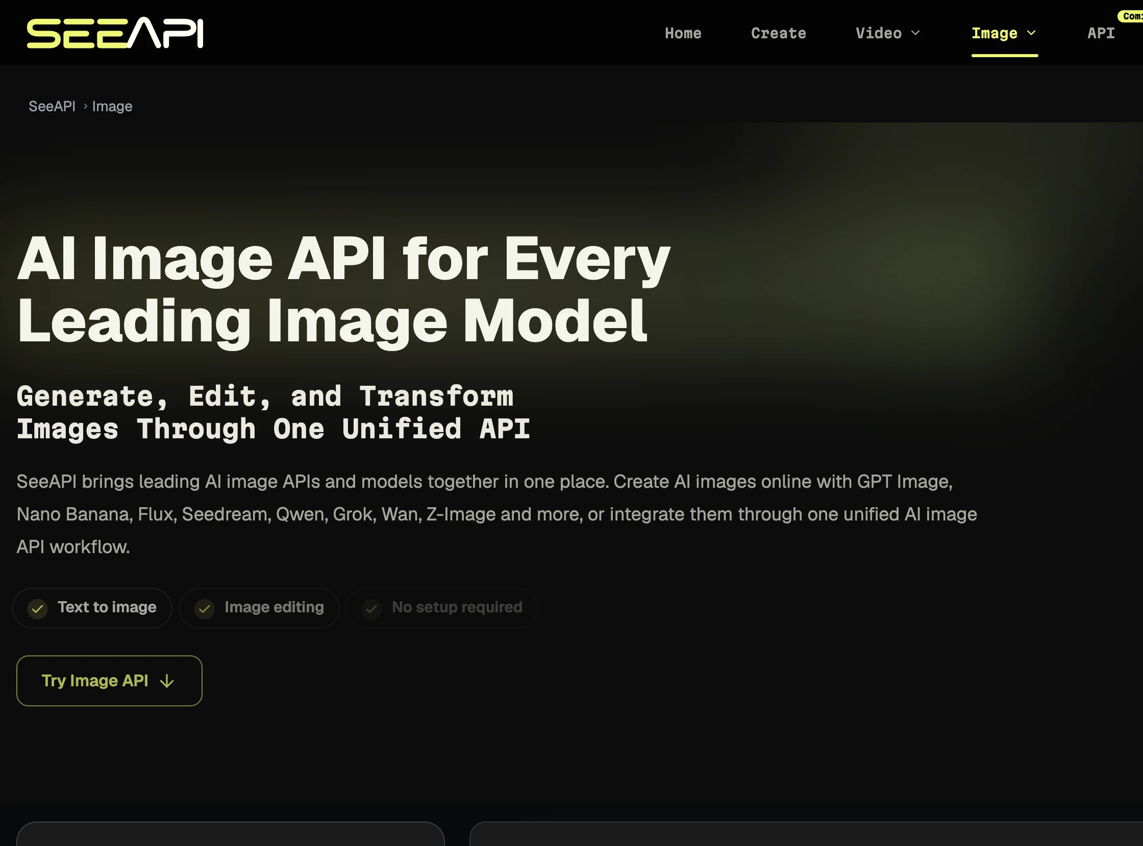Open the Home nav item
Viewport: 1143px width, 846px height.
point(683,33)
